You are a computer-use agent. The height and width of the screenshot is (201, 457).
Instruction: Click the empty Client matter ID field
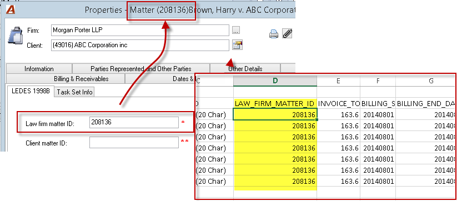click(x=134, y=143)
